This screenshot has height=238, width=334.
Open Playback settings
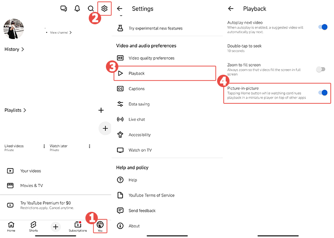tap(165, 73)
